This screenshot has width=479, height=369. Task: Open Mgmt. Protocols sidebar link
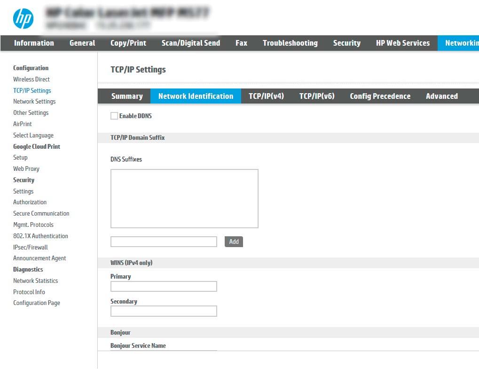pos(33,225)
